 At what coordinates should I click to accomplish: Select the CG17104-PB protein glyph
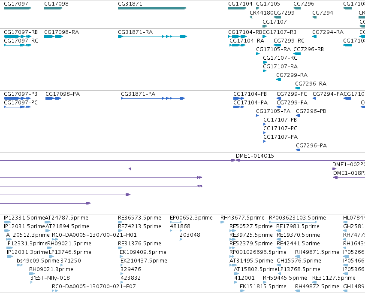239,98
